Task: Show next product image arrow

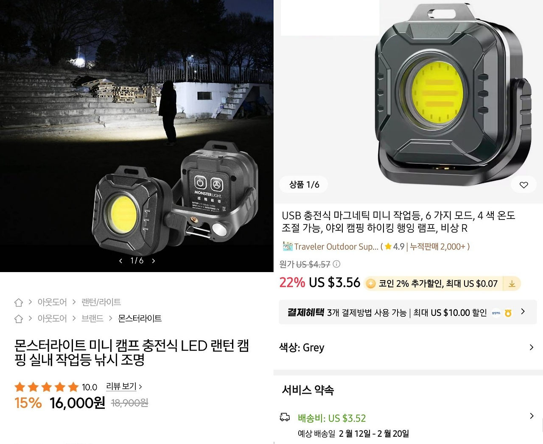Action: pos(154,261)
